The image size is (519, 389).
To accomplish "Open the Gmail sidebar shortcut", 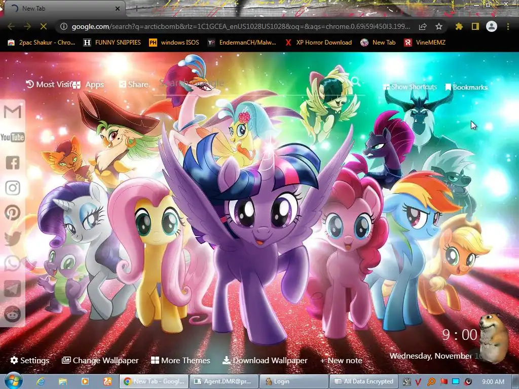I will (x=13, y=112).
